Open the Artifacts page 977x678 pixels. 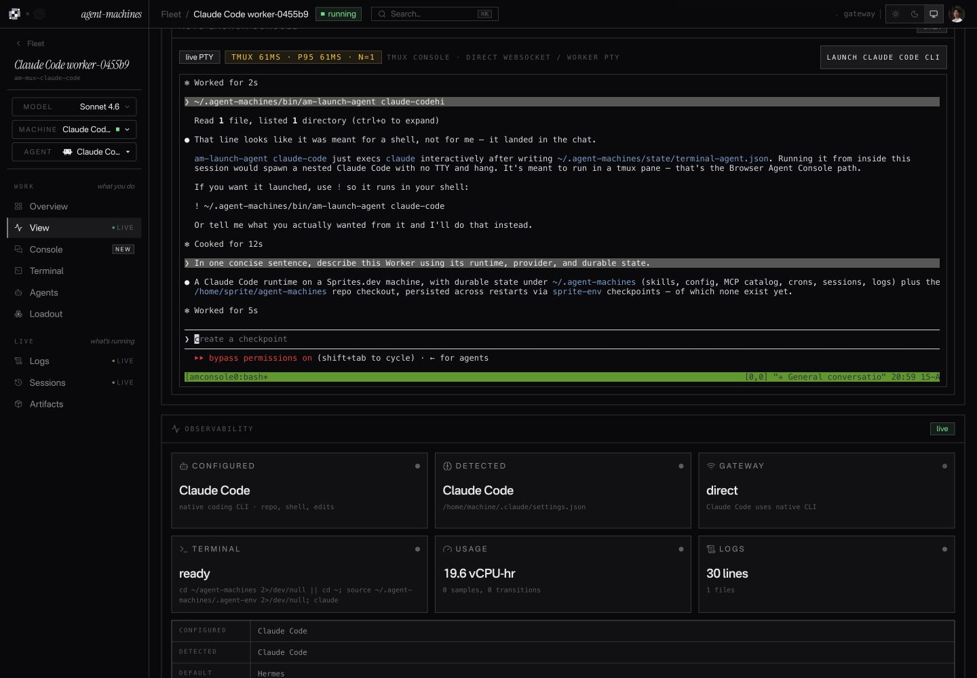click(x=74, y=404)
